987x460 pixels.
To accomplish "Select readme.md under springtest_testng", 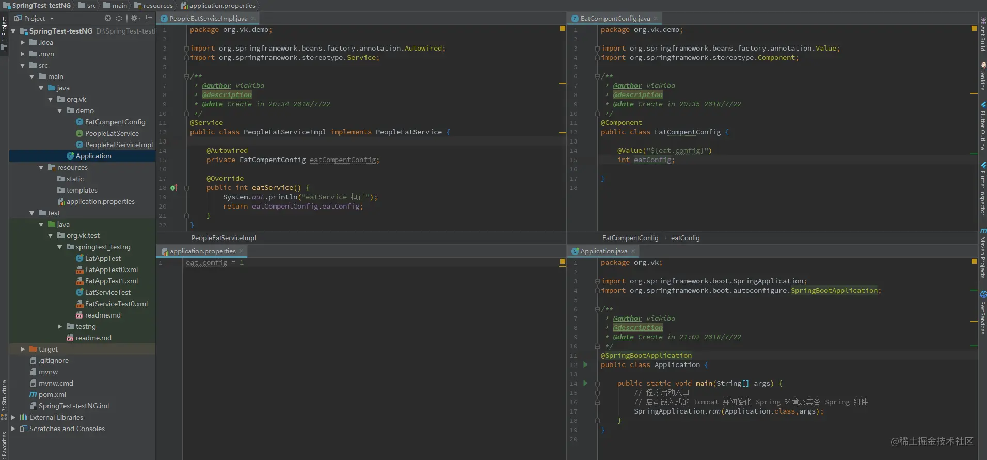I will [x=98, y=315].
